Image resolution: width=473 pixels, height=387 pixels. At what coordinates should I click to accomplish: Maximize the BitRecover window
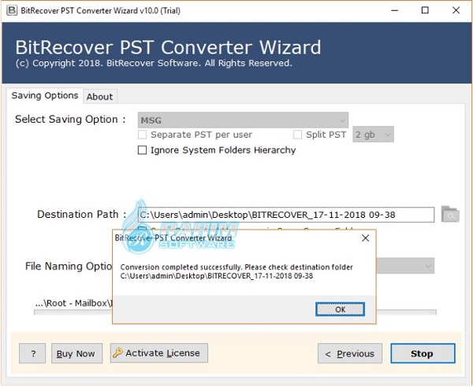coord(425,10)
